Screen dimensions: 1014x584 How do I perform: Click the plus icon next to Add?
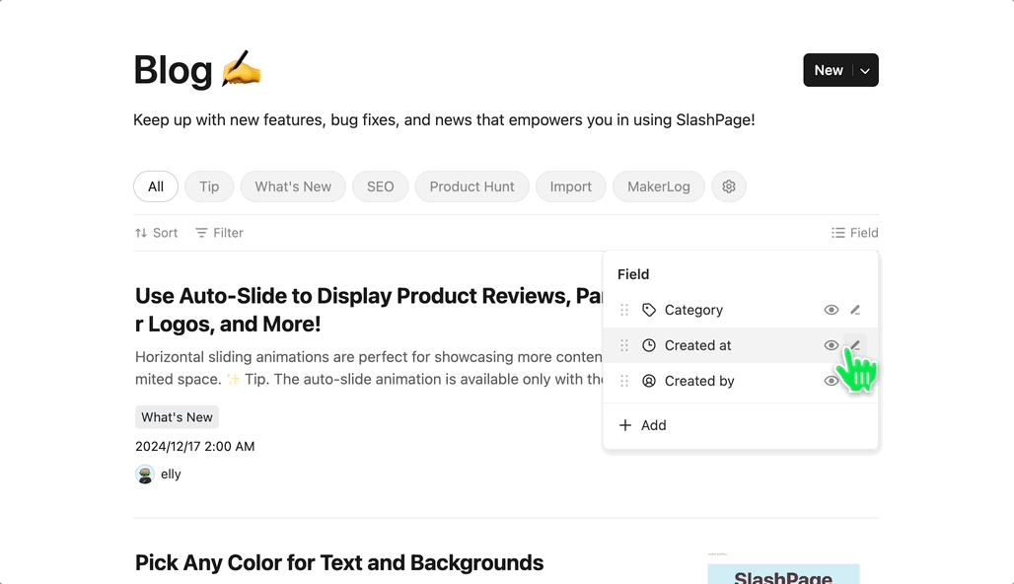(624, 425)
